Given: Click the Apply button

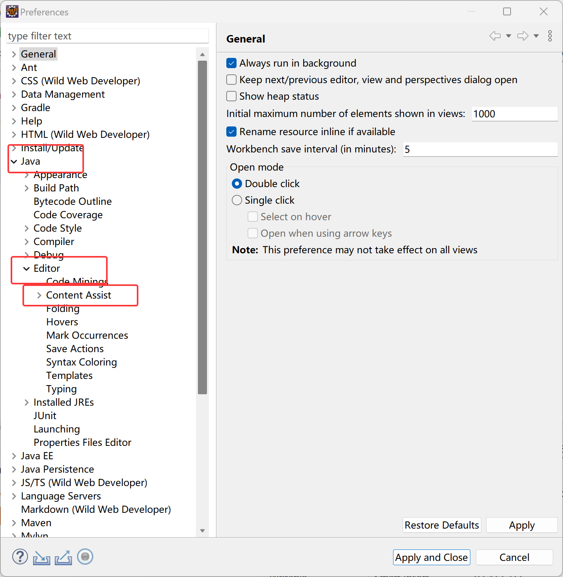Looking at the screenshot, I should pyautogui.click(x=522, y=525).
